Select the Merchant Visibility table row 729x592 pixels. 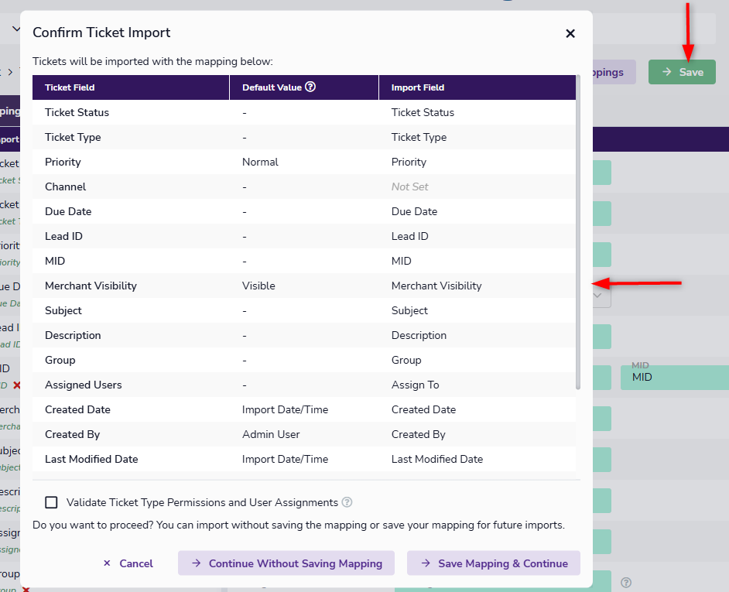(303, 286)
